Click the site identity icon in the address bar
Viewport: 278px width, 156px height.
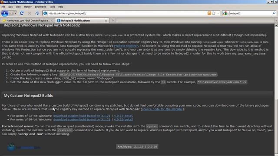[x=45, y=13]
